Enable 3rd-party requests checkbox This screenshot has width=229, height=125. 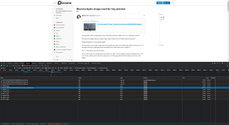(x=98, y=68)
